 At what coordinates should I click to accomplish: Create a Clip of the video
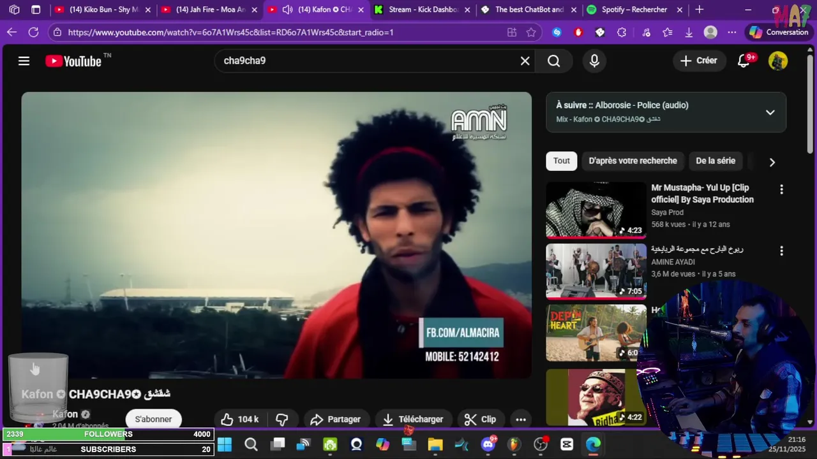[x=480, y=419]
